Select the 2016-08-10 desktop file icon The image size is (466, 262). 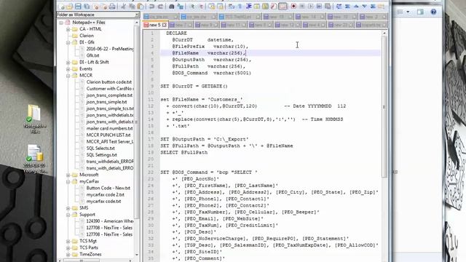point(34,159)
